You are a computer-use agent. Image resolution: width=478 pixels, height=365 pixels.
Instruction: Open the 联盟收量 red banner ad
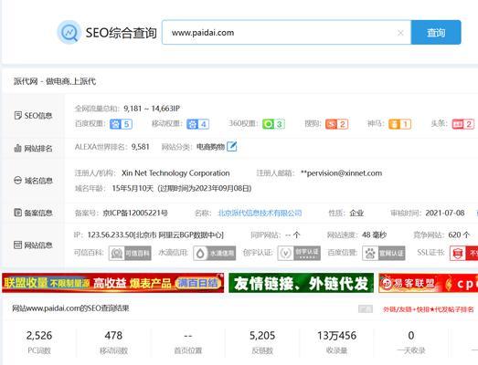[112, 283]
